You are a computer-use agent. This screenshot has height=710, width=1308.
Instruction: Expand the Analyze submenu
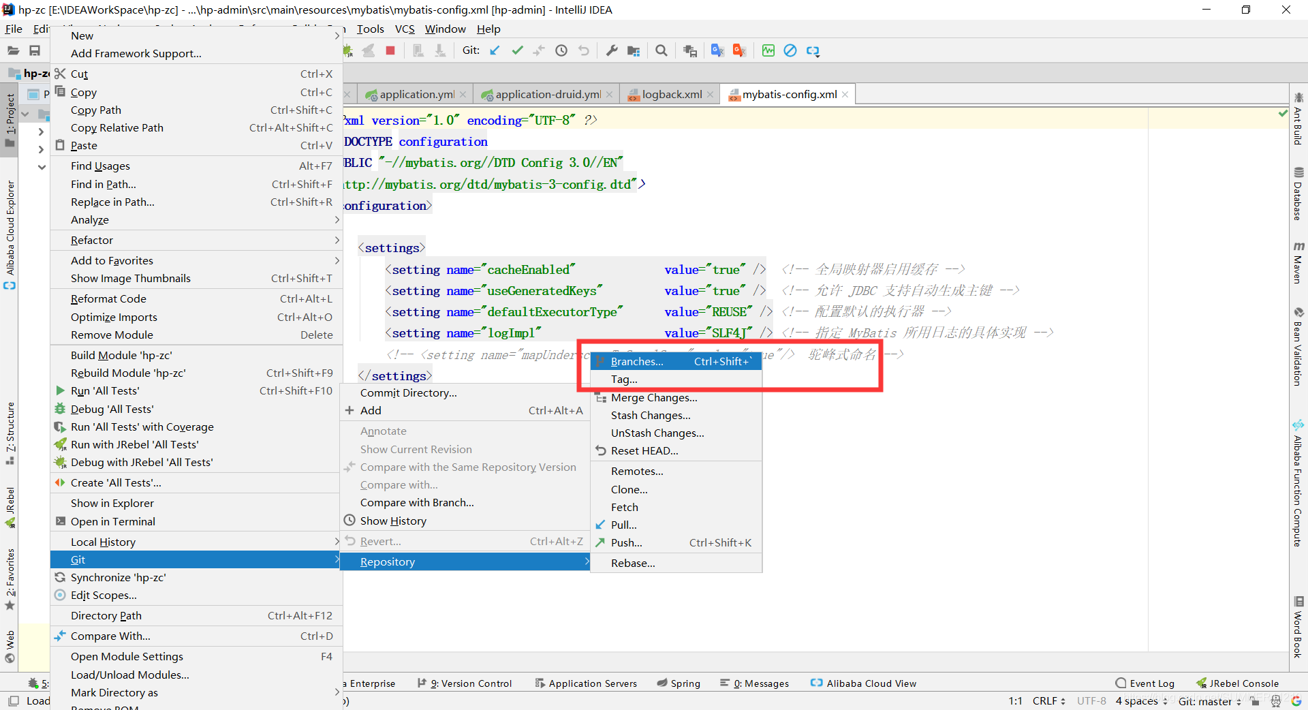(196, 219)
